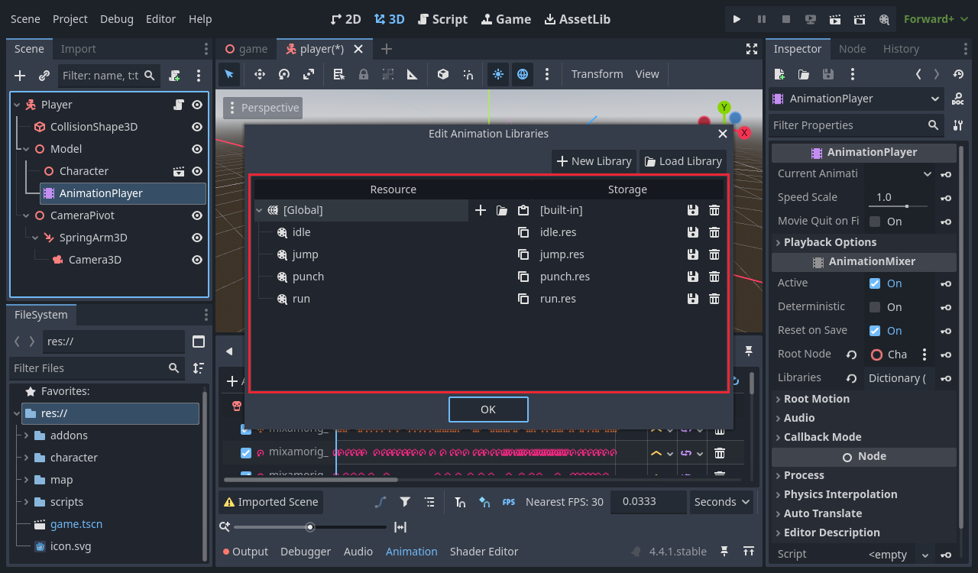
Task: Confirm the dialog with OK
Action: pyautogui.click(x=488, y=410)
